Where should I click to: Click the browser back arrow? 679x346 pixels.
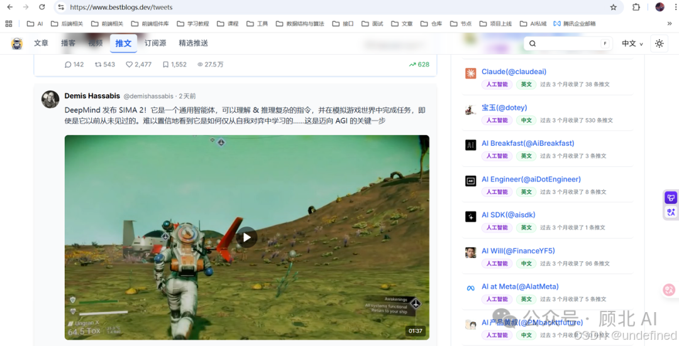tap(10, 7)
